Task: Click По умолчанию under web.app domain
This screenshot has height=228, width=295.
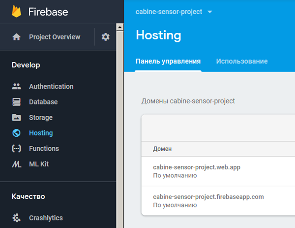Action: (175, 176)
